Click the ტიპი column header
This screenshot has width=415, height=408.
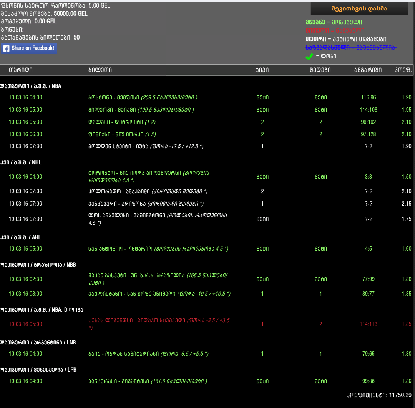[262, 70]
